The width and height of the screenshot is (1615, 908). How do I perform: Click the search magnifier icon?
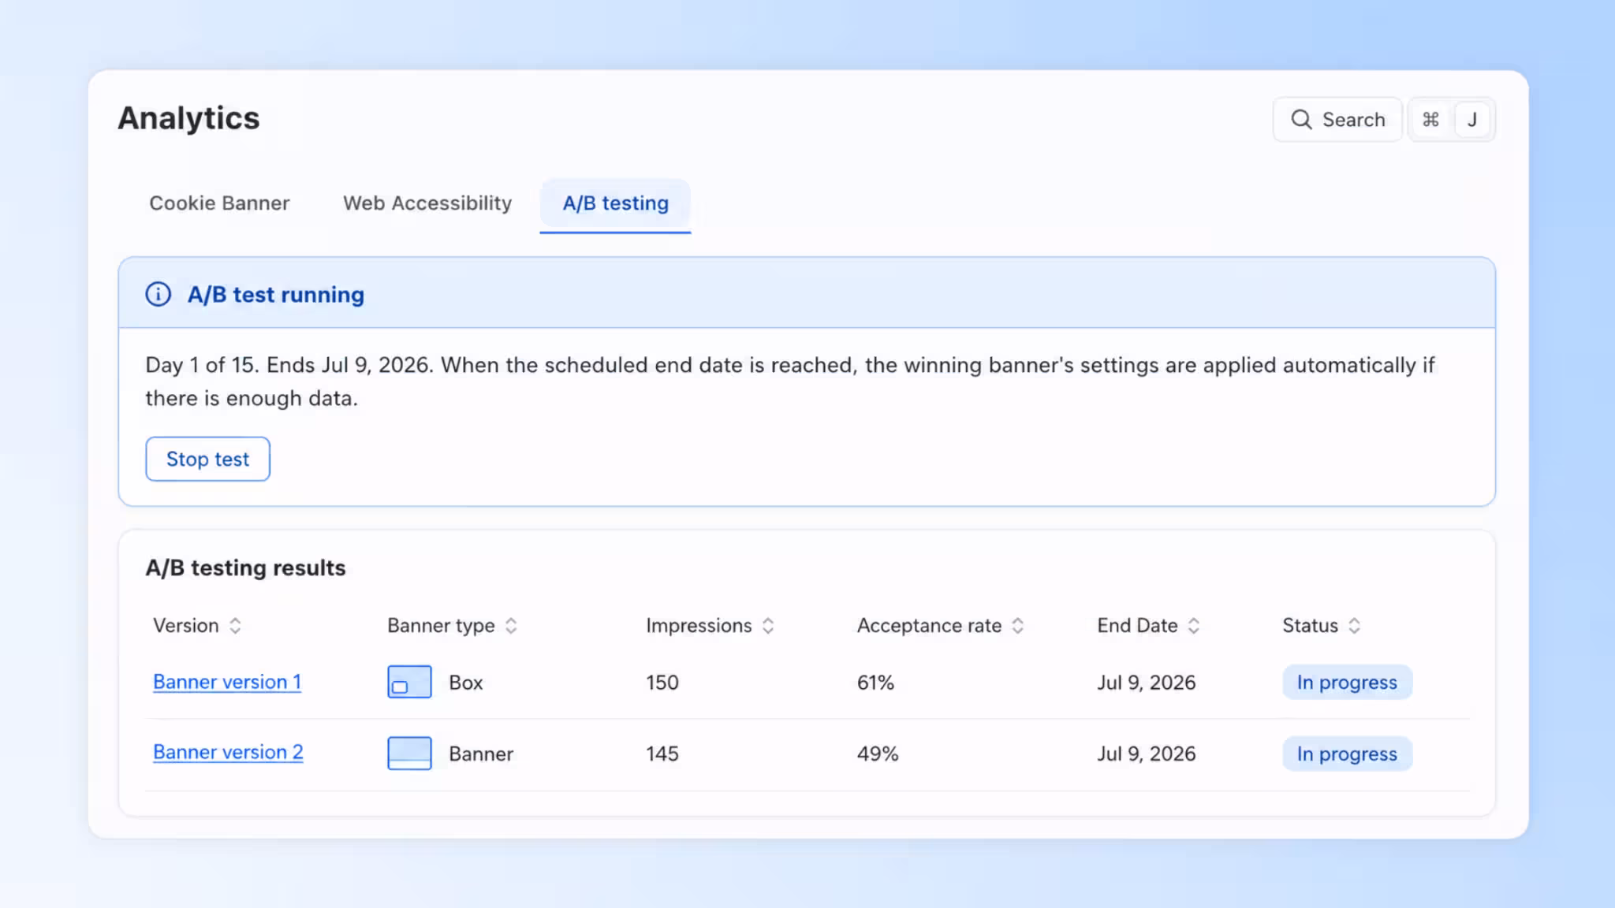click(1301, 120)
